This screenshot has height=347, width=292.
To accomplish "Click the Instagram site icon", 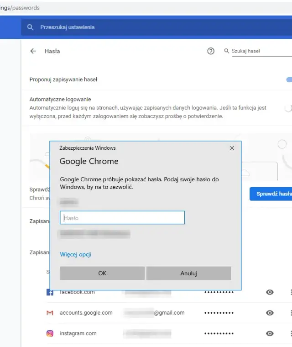I will point(50,333).
